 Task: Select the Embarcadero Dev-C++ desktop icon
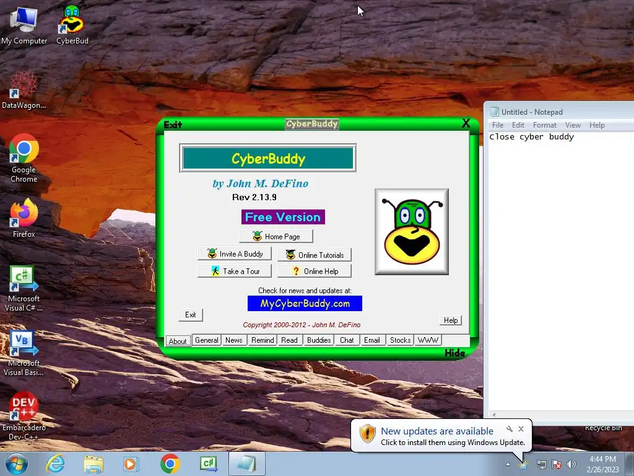(x=24, y=416)
